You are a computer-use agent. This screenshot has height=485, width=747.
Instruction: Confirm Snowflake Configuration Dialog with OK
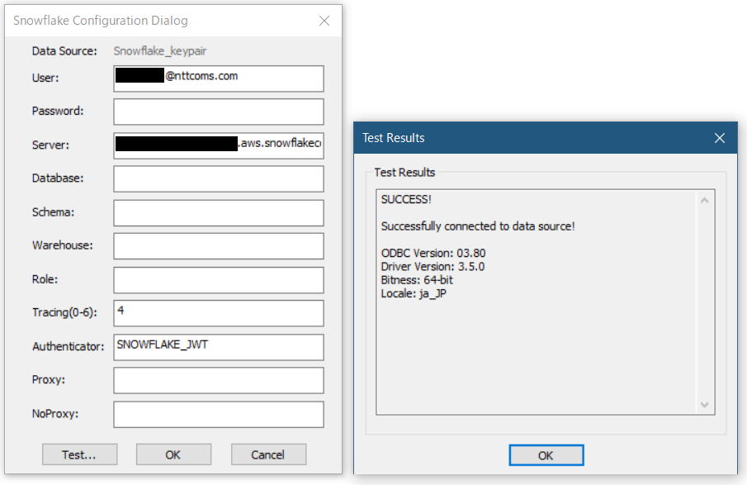coord(173,454)
